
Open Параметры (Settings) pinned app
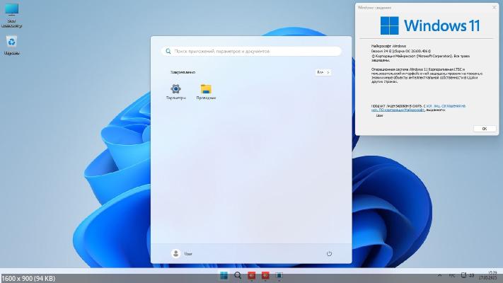[x=175, y=90]
